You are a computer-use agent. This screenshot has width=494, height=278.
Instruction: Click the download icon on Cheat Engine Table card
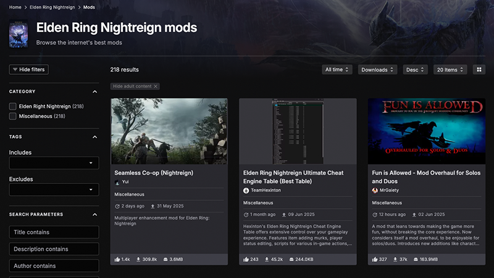pyautogui.click(x=267, y=259)
